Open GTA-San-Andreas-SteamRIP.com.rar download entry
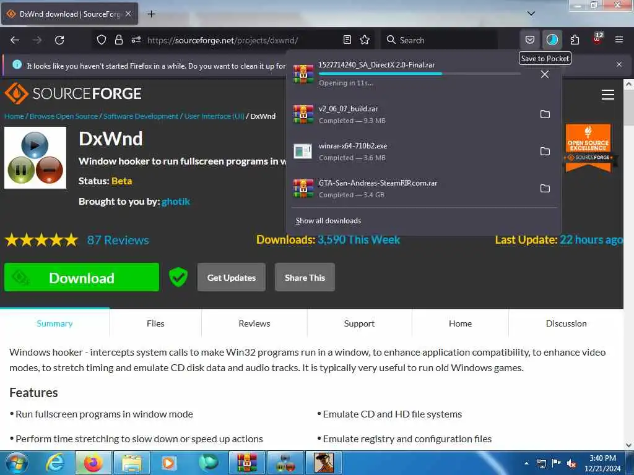 tap(412, 189)
